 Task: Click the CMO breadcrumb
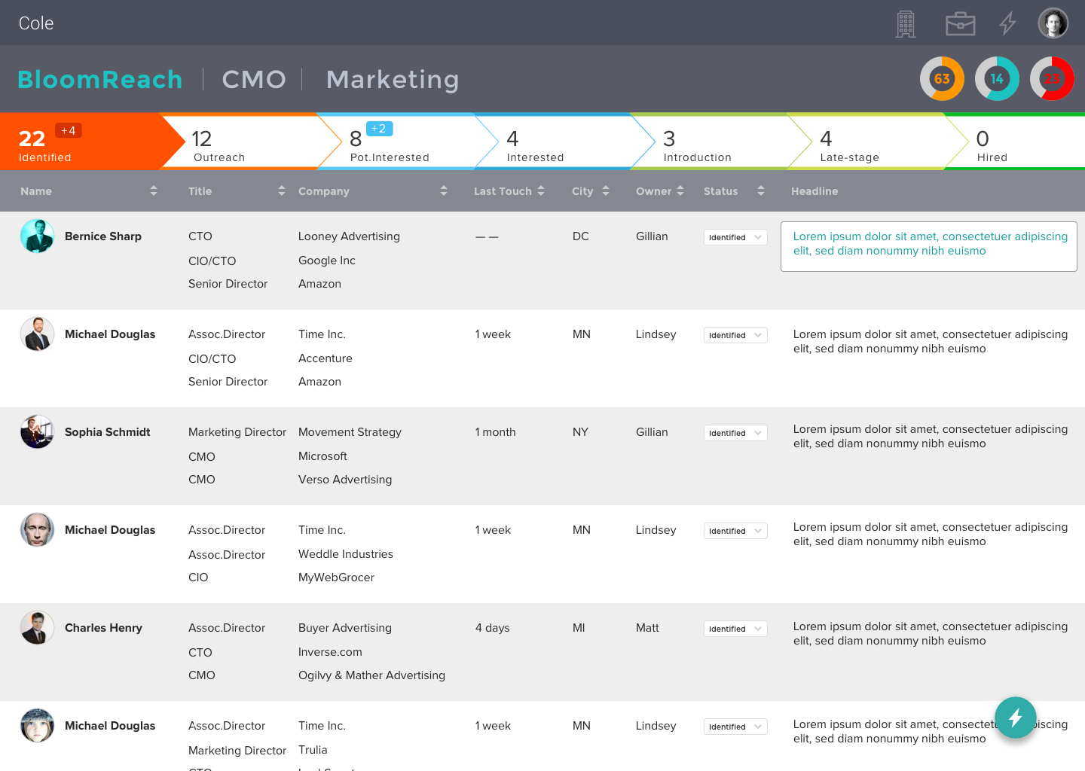[254, 79]
